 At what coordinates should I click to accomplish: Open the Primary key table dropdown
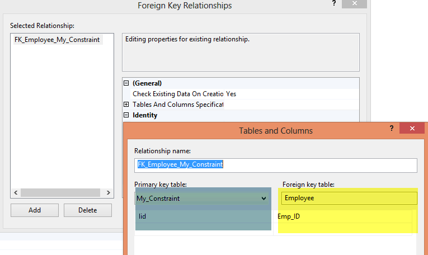(264, 198)
